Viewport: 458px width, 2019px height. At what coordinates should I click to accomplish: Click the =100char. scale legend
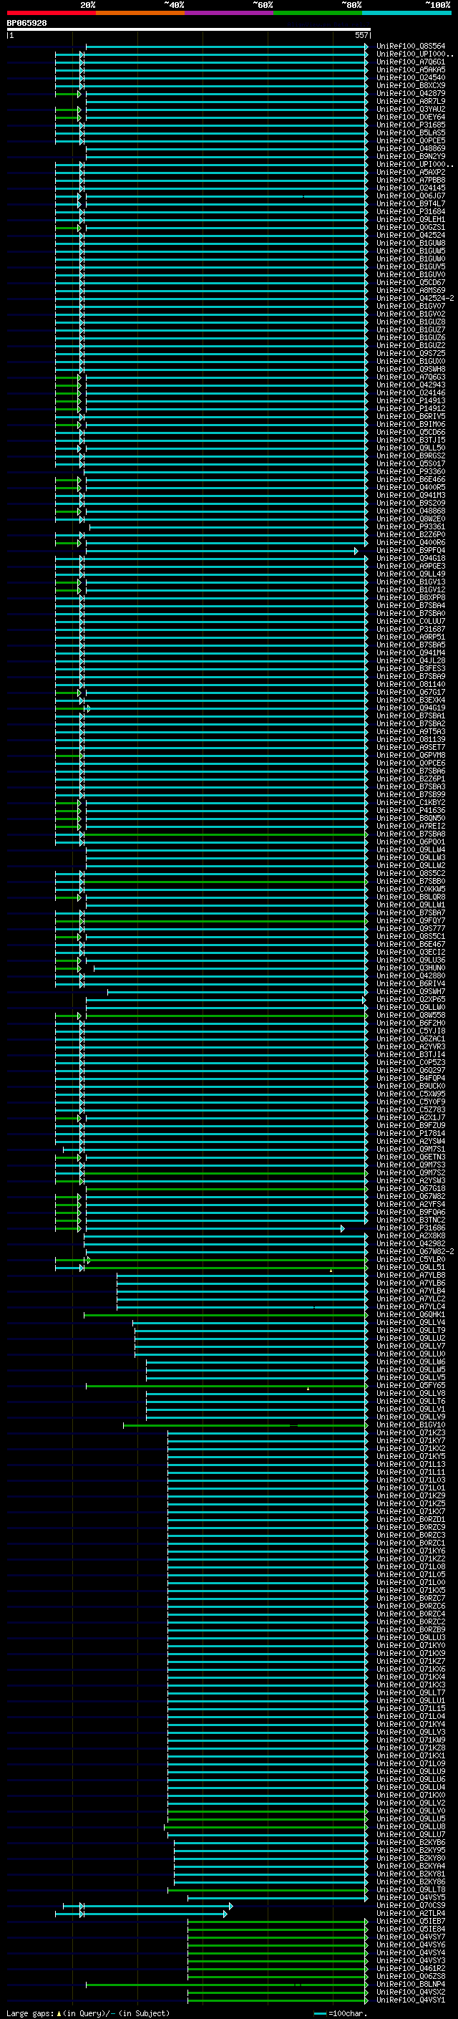pyautogui.click(x=341, y=2013)
